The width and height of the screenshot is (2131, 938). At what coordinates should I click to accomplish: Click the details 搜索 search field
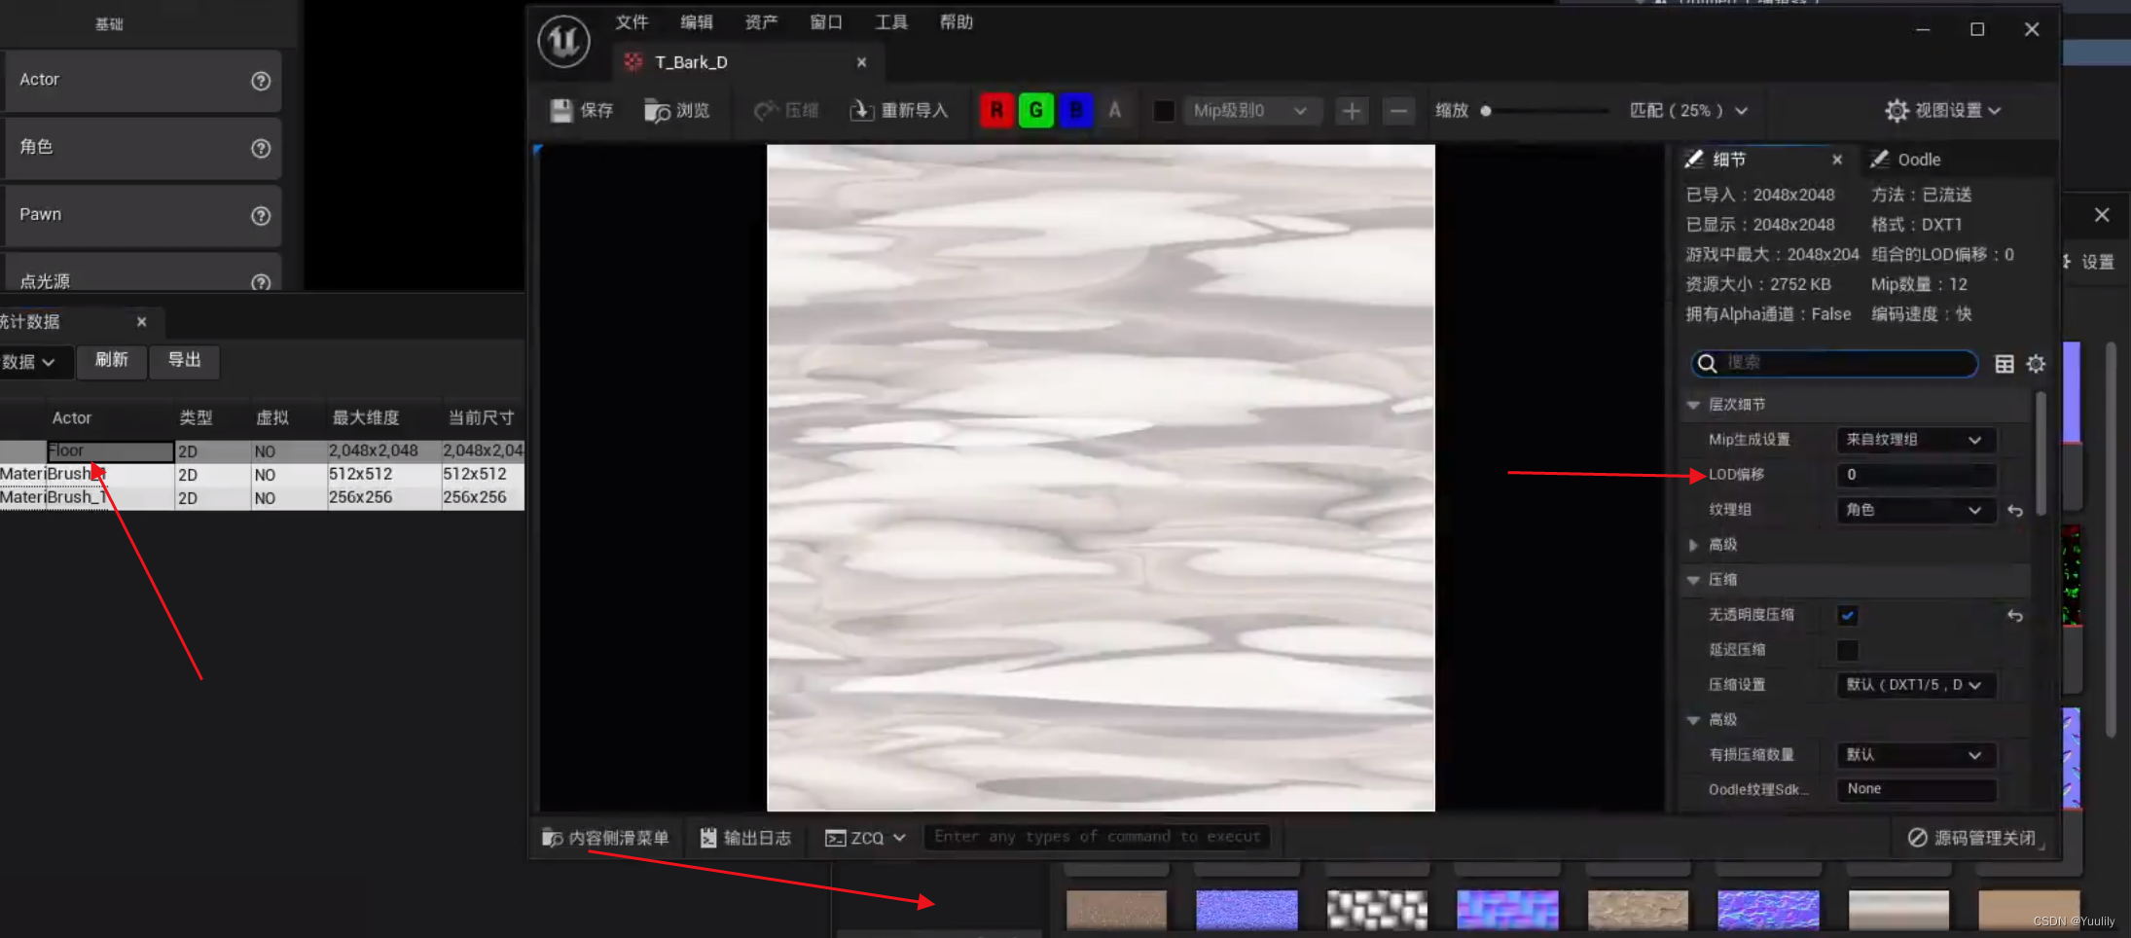(1834, 363)
